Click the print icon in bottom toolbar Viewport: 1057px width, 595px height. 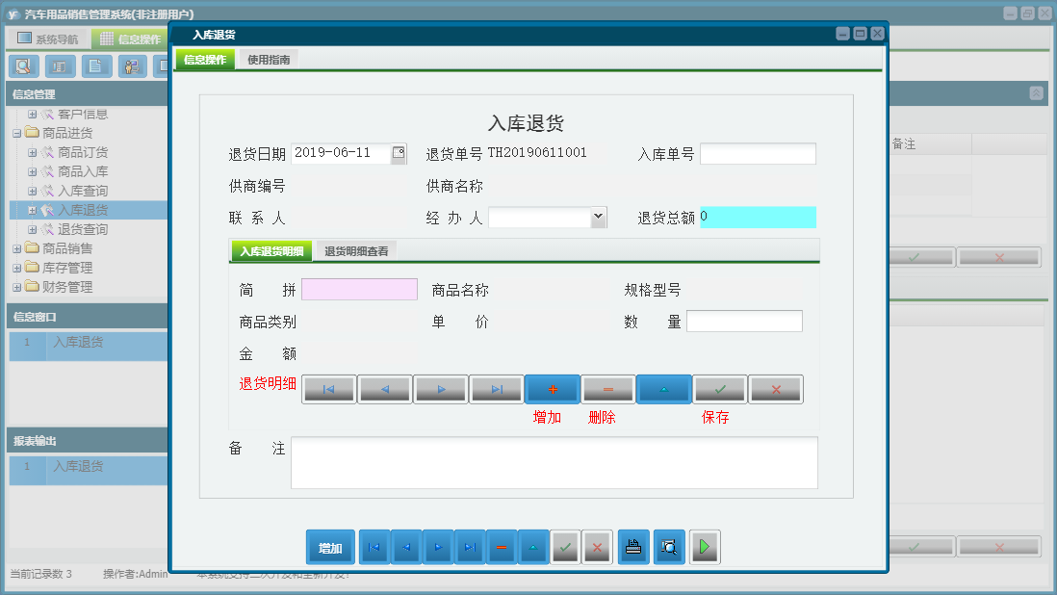(x=633, y=547)
